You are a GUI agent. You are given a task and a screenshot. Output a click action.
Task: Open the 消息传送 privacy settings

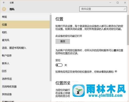coord(25,79)
